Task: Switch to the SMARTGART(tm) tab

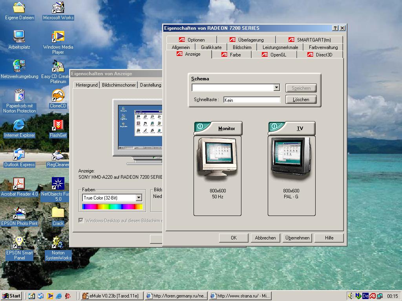Action: point(309,40)
